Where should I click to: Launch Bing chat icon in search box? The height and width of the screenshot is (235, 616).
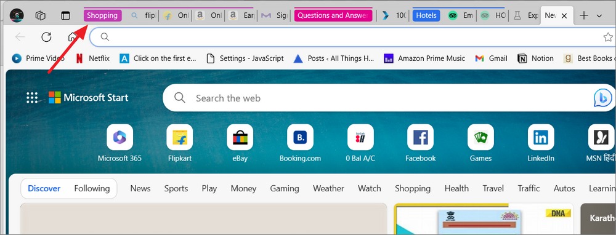coord(602,98)
